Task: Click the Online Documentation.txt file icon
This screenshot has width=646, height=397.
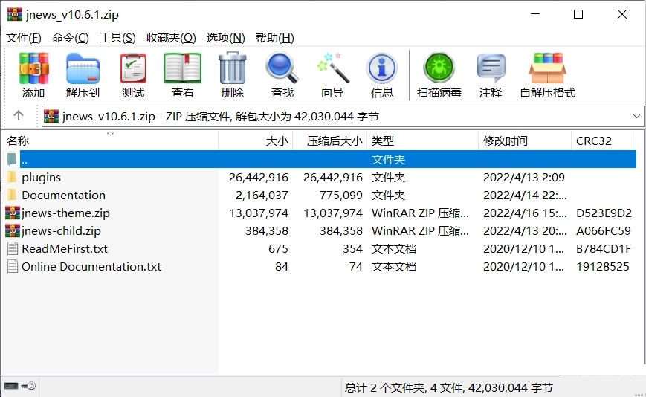Action: [x=13, y=266]
